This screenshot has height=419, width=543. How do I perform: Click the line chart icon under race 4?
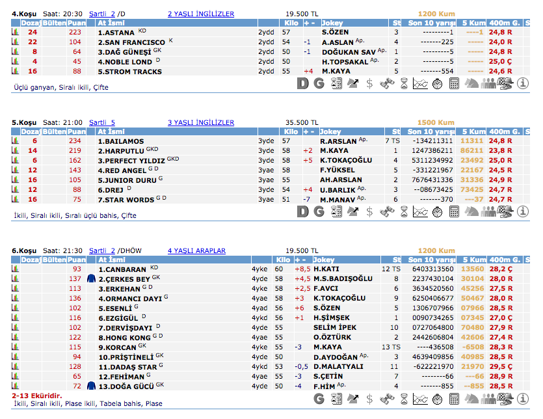[421, 83]
